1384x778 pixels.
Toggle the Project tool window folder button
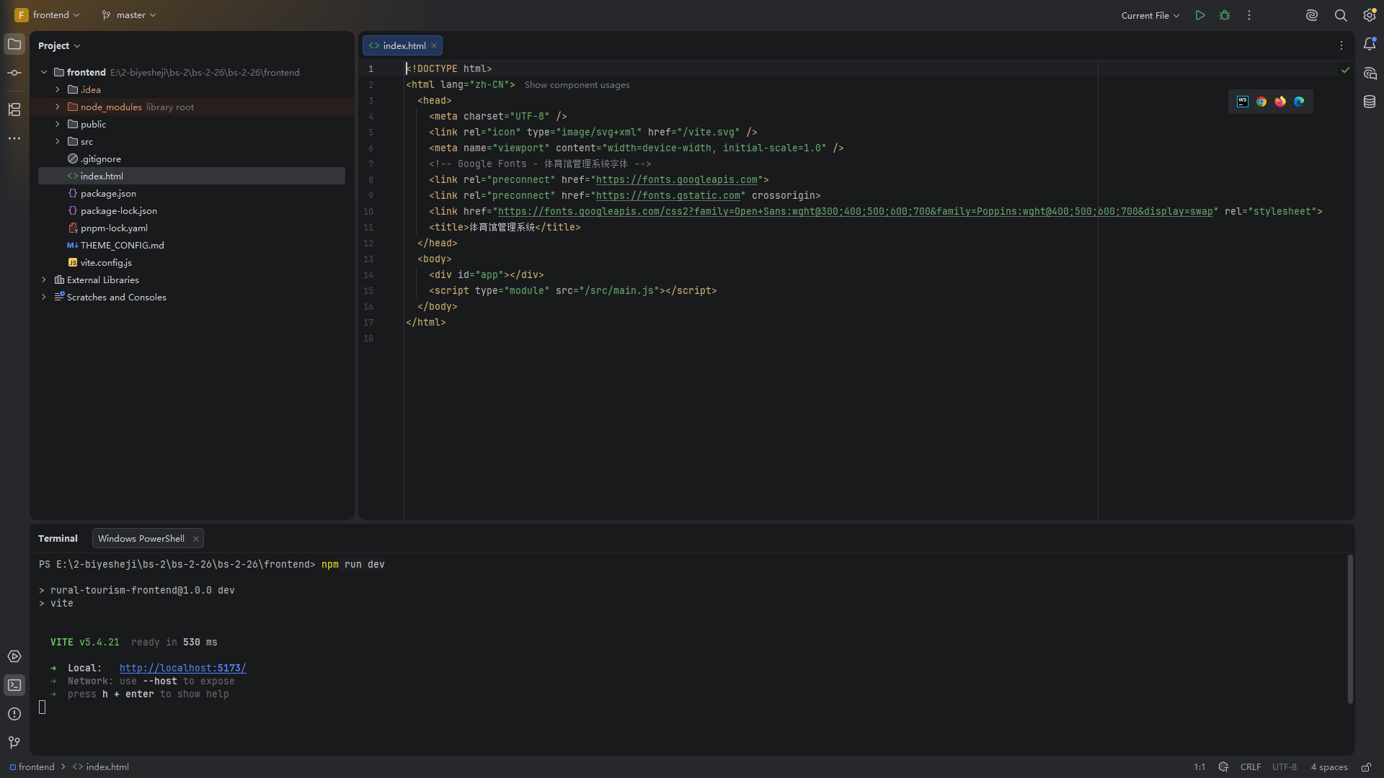point(14,45)
